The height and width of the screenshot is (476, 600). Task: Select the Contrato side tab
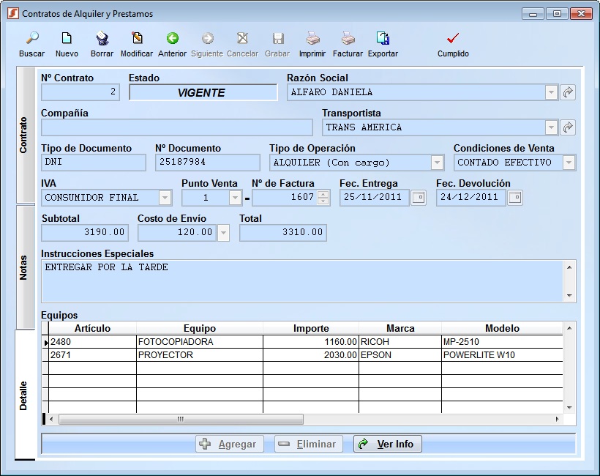[x=24, y=135]
